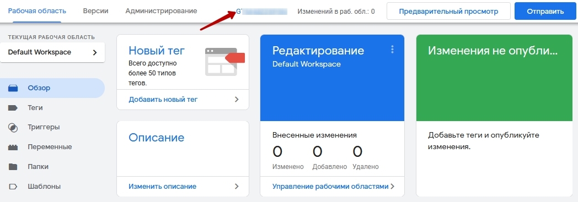Click the Текущая рабочая область label
Viewport: 578px width, 202px height.
(x=51, y=37)
